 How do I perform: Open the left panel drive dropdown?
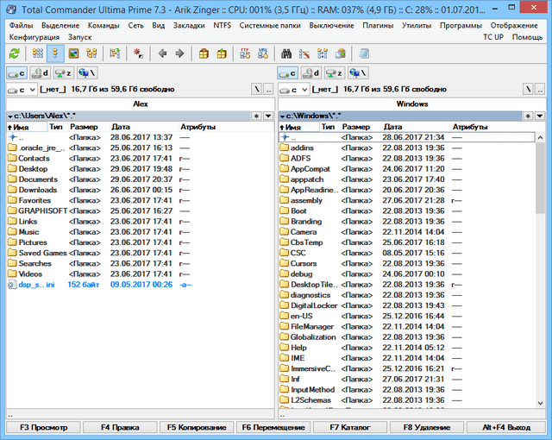click(x=21, y=90)
